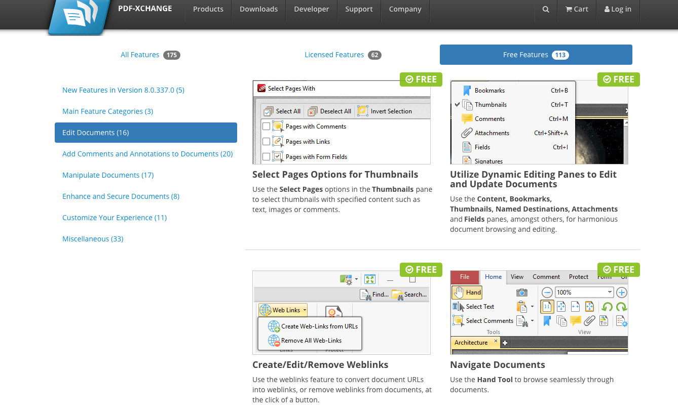Click the Create/Edit/Remove Weblinks heading
Image resolution: width=678 pixels, height=415 pixels.
(x=320, y=365)
